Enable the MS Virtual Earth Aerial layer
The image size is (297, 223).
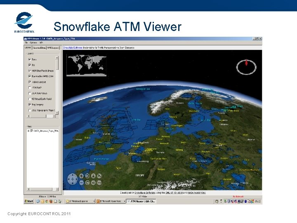[30, 99]
